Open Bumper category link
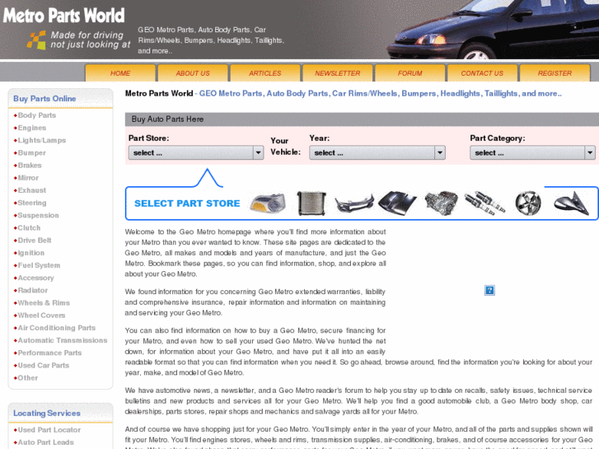This screenshot has width=599, height=449. click(x=32, y=153)
